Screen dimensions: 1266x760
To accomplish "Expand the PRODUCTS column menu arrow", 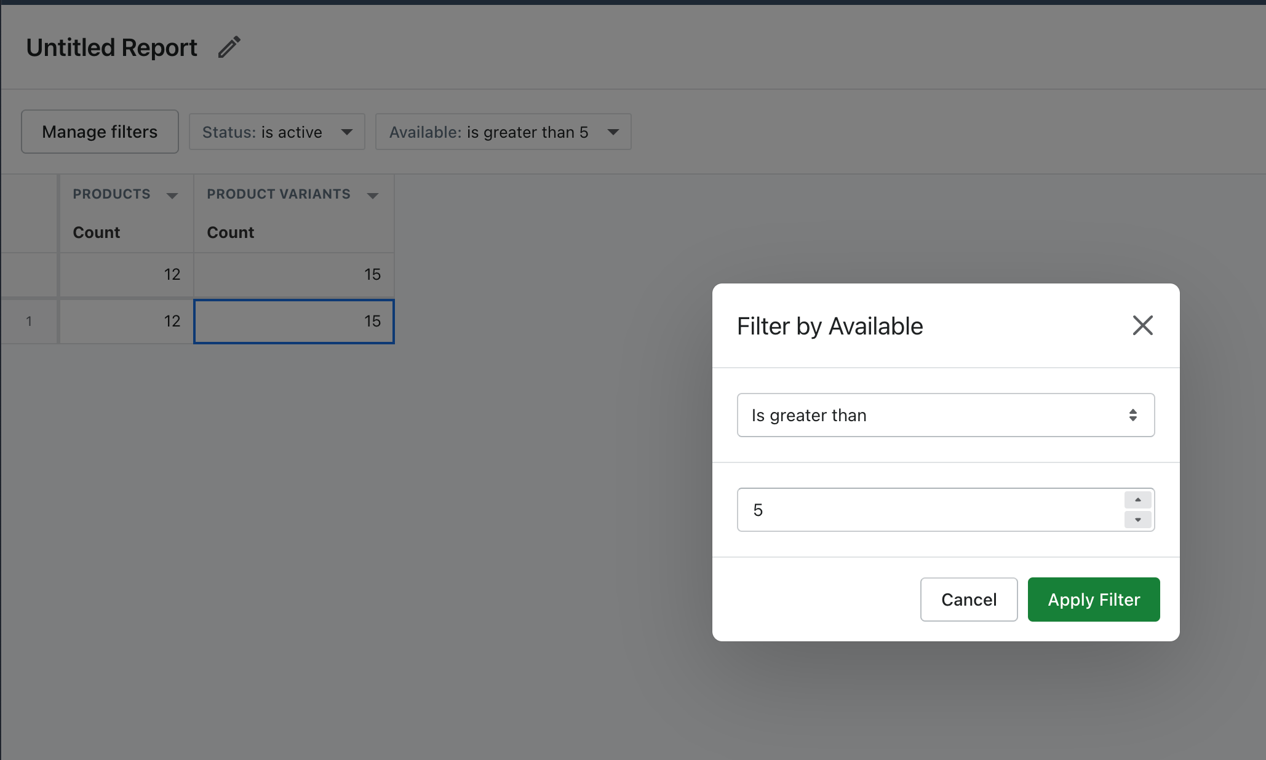I will click(172, 196).
